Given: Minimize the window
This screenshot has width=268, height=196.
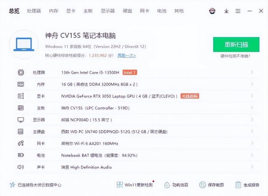Looking at the screenshot, I should [x=249, y=11].
